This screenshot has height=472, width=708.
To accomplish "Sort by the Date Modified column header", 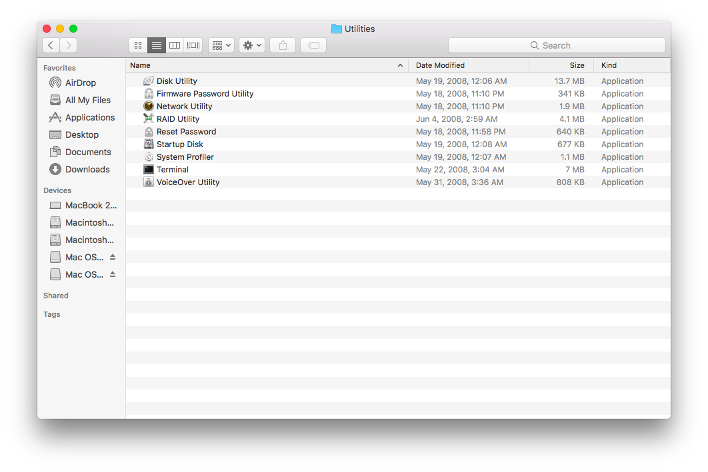I will tap(469, 65).
